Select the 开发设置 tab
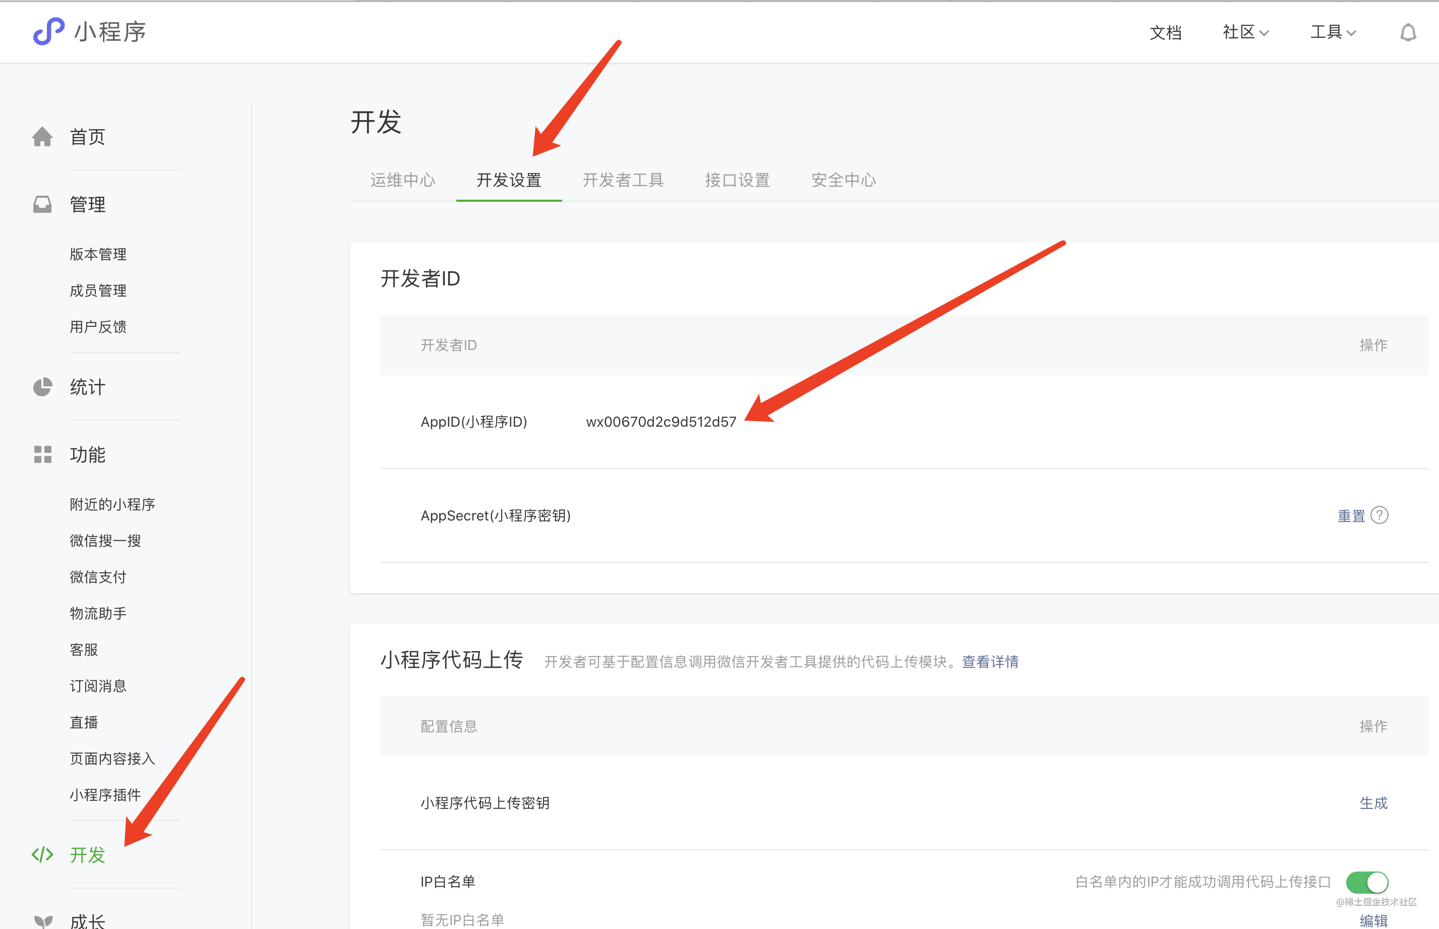Image resolution: width=1439 pixels, height=929 pixels. pos(508,180)
